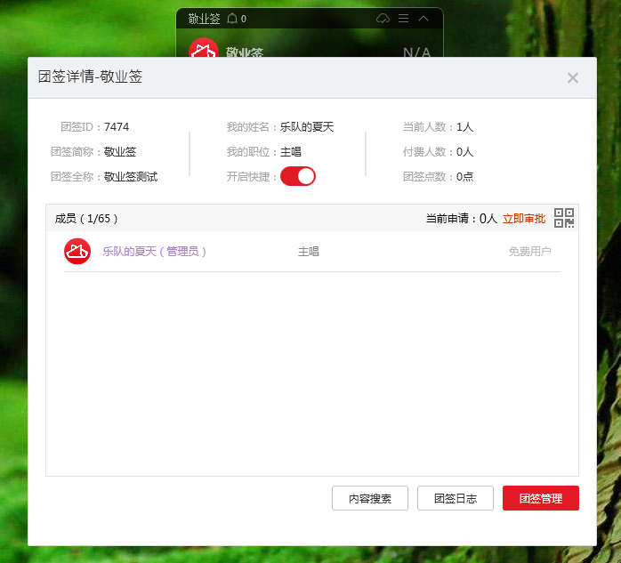The height and width of the screenshot is (563, 621).
Task: Select member name 乐队的夏天（管理员）
Action: tap(155, 252)
